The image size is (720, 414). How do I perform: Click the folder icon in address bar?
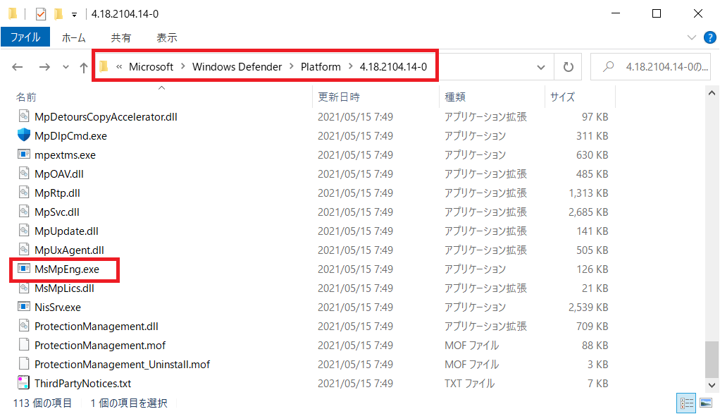click(104, 66)
